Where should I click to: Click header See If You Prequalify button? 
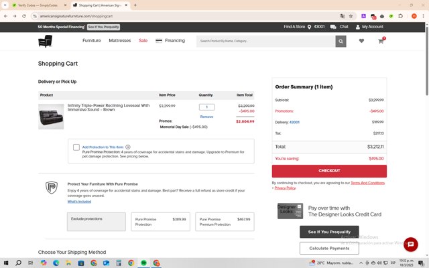coord(103,27)
